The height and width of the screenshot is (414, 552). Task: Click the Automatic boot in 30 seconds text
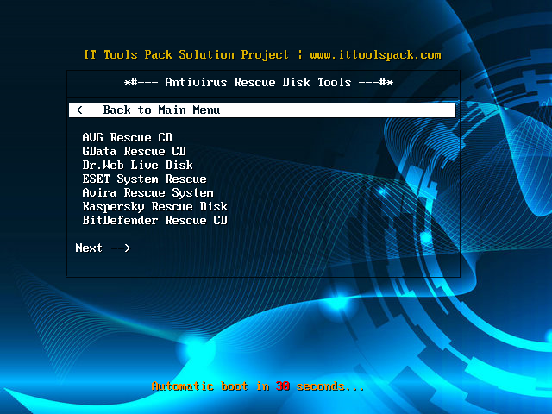tap(258, 386)
